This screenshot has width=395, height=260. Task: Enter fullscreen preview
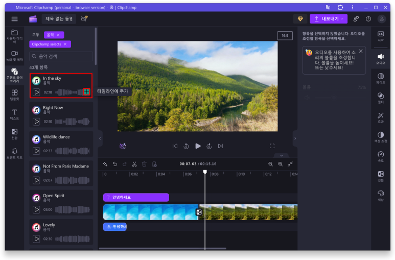pyautogui.click(x=272, y=146)
